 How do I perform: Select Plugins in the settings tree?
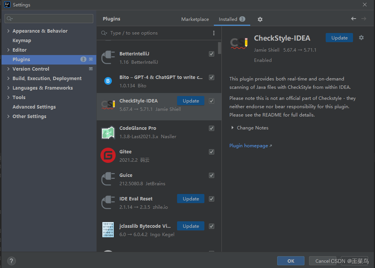[49, 59]
